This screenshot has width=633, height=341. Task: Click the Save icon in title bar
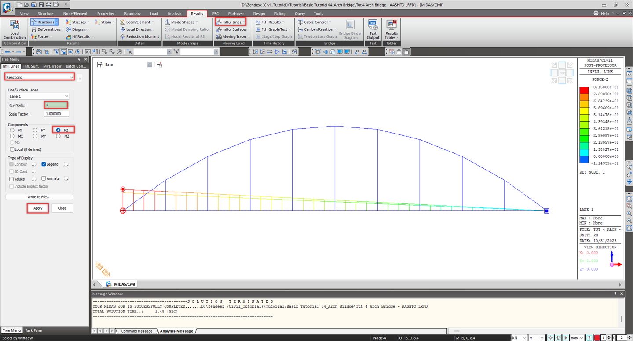(41, 4)
